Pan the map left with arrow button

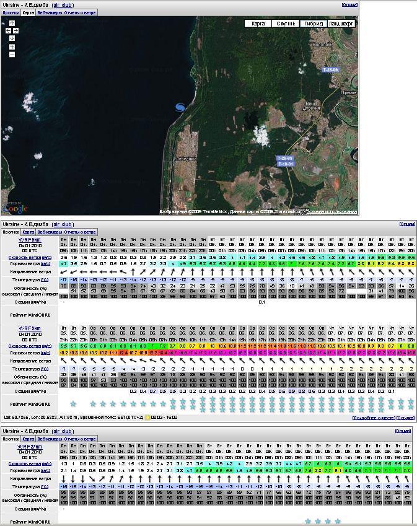7,30
